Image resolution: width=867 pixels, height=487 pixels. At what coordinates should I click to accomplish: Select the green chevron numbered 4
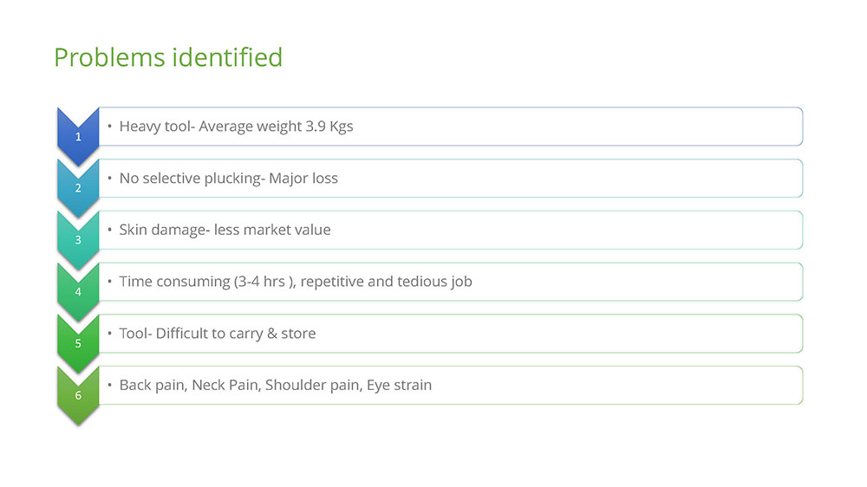(78, 291)
